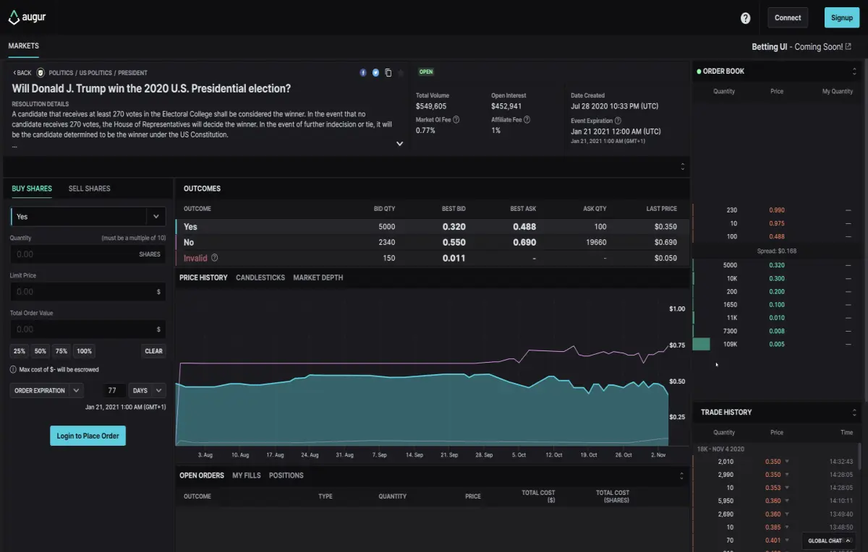This screenshot has width=868, height=552.
Task: Open the President breadcrumb link
Action: pyautogui.click(x=132, y=73)
